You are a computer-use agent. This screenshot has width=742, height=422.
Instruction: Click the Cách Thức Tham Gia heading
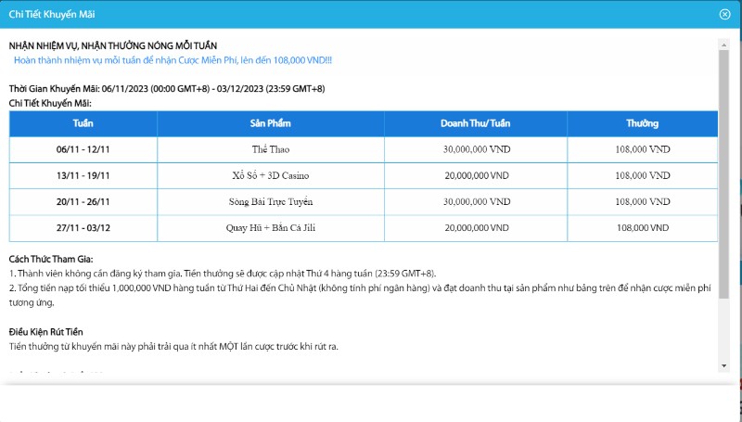click(x=51, y=259)
